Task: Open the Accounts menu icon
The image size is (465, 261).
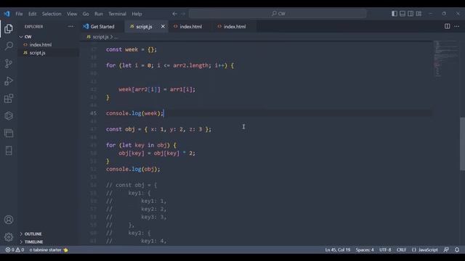Action: click(x=9, y=220)
